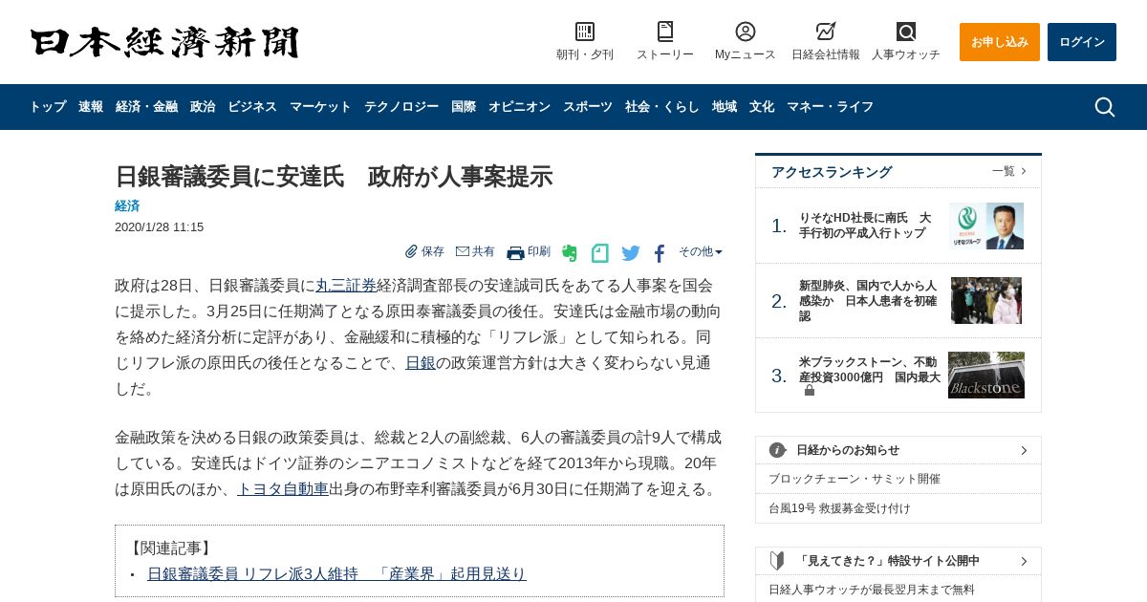Open the マーケット section
The height and width of the screenshot is (602, 1147).
[x=320, y=107]
